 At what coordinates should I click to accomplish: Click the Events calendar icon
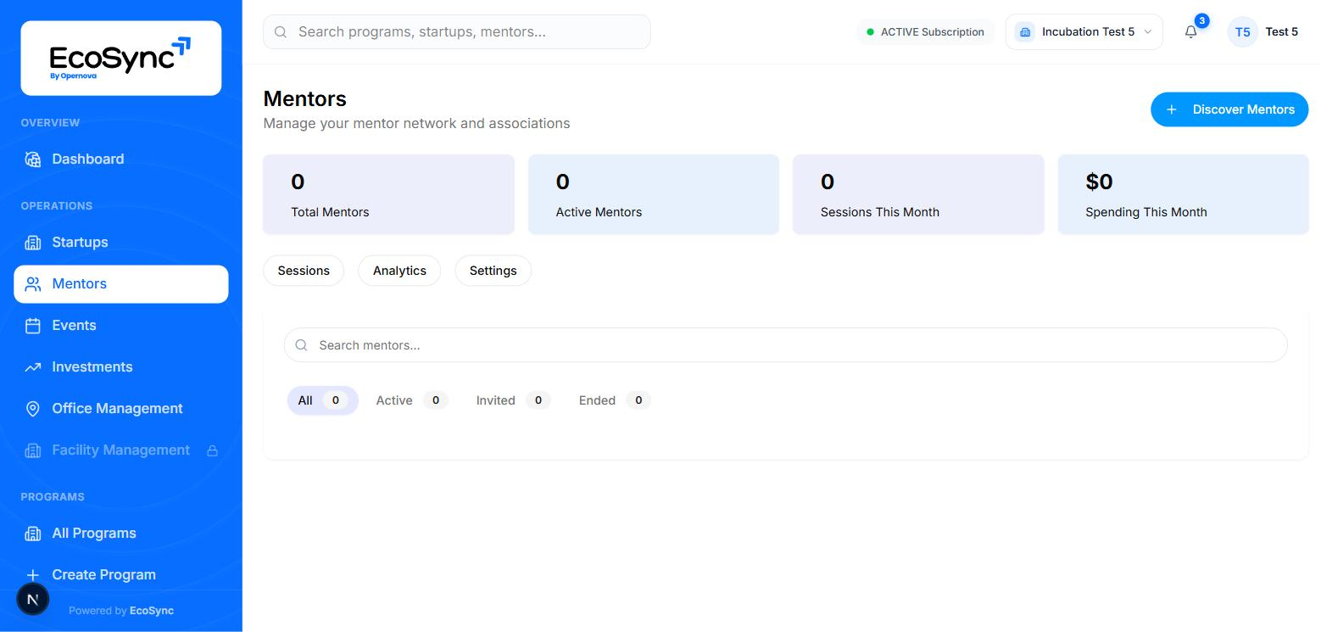(x=33, y=326)
